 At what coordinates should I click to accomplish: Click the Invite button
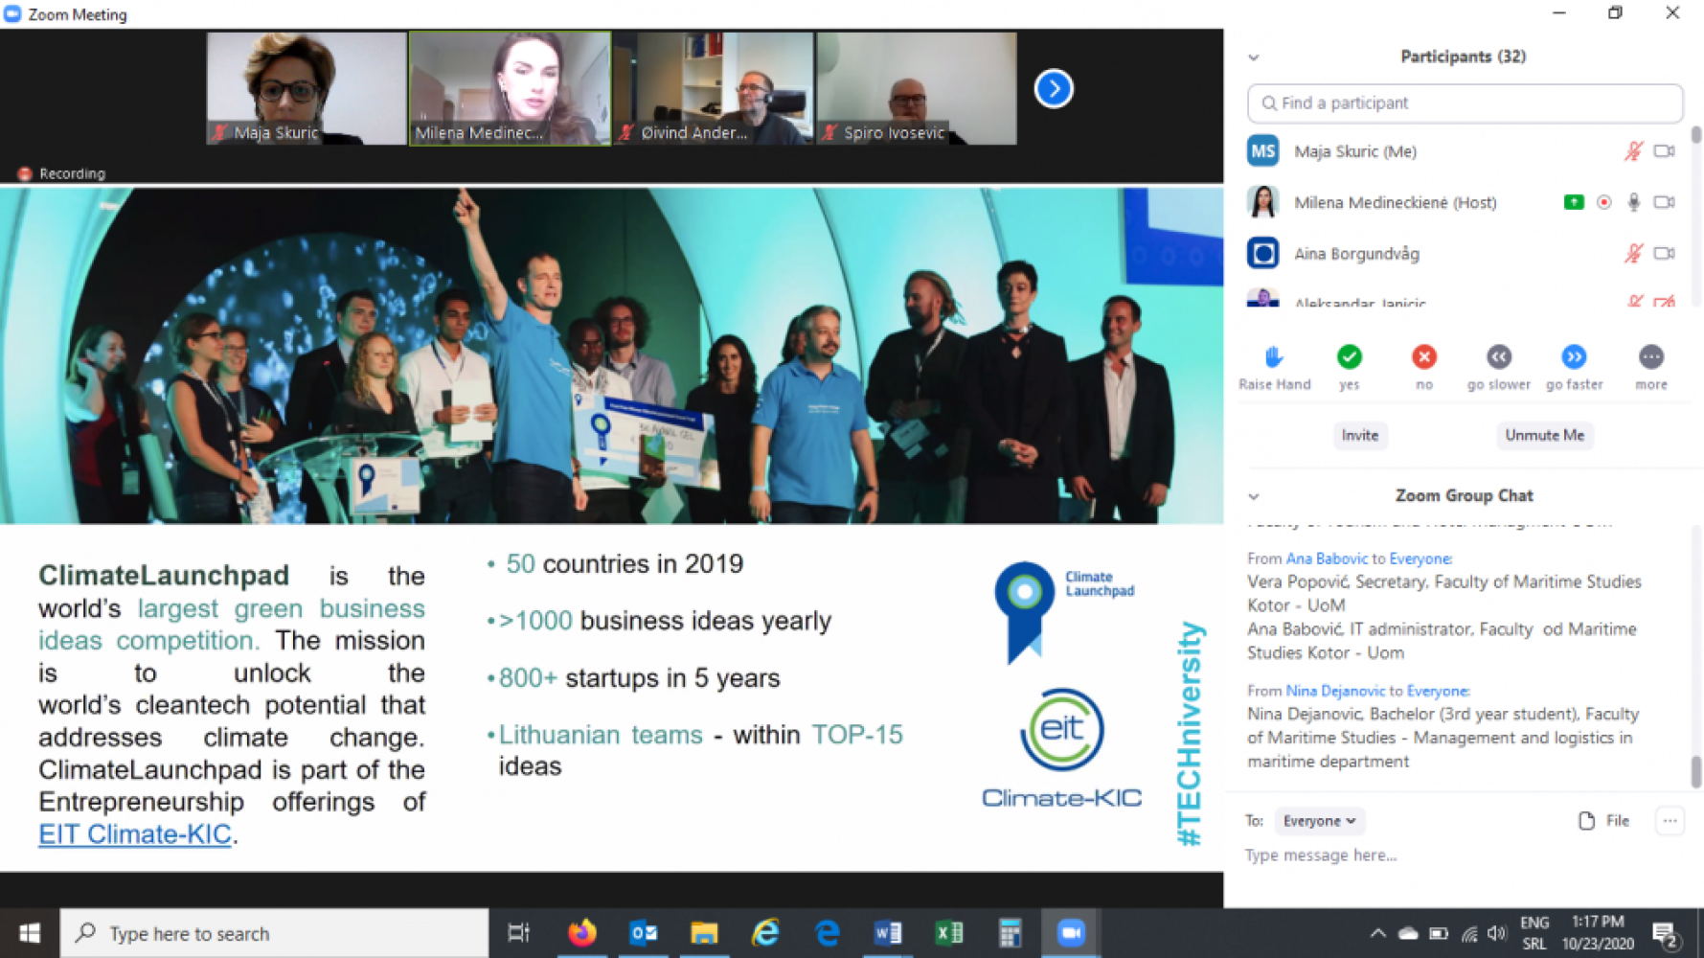pos(1359,436)
